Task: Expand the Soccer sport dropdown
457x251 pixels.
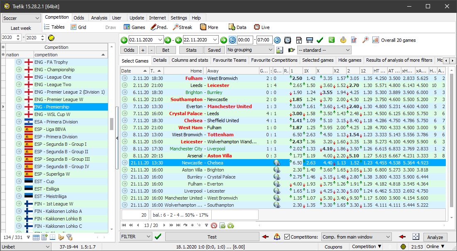Action: click(21, 18)
